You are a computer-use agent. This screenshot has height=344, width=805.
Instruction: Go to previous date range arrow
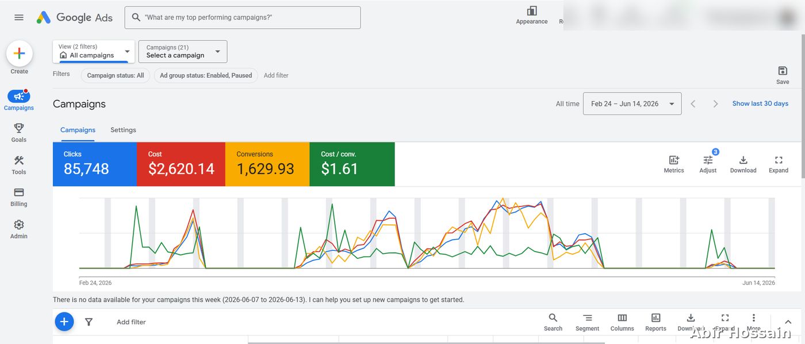(x=693, y=104)
